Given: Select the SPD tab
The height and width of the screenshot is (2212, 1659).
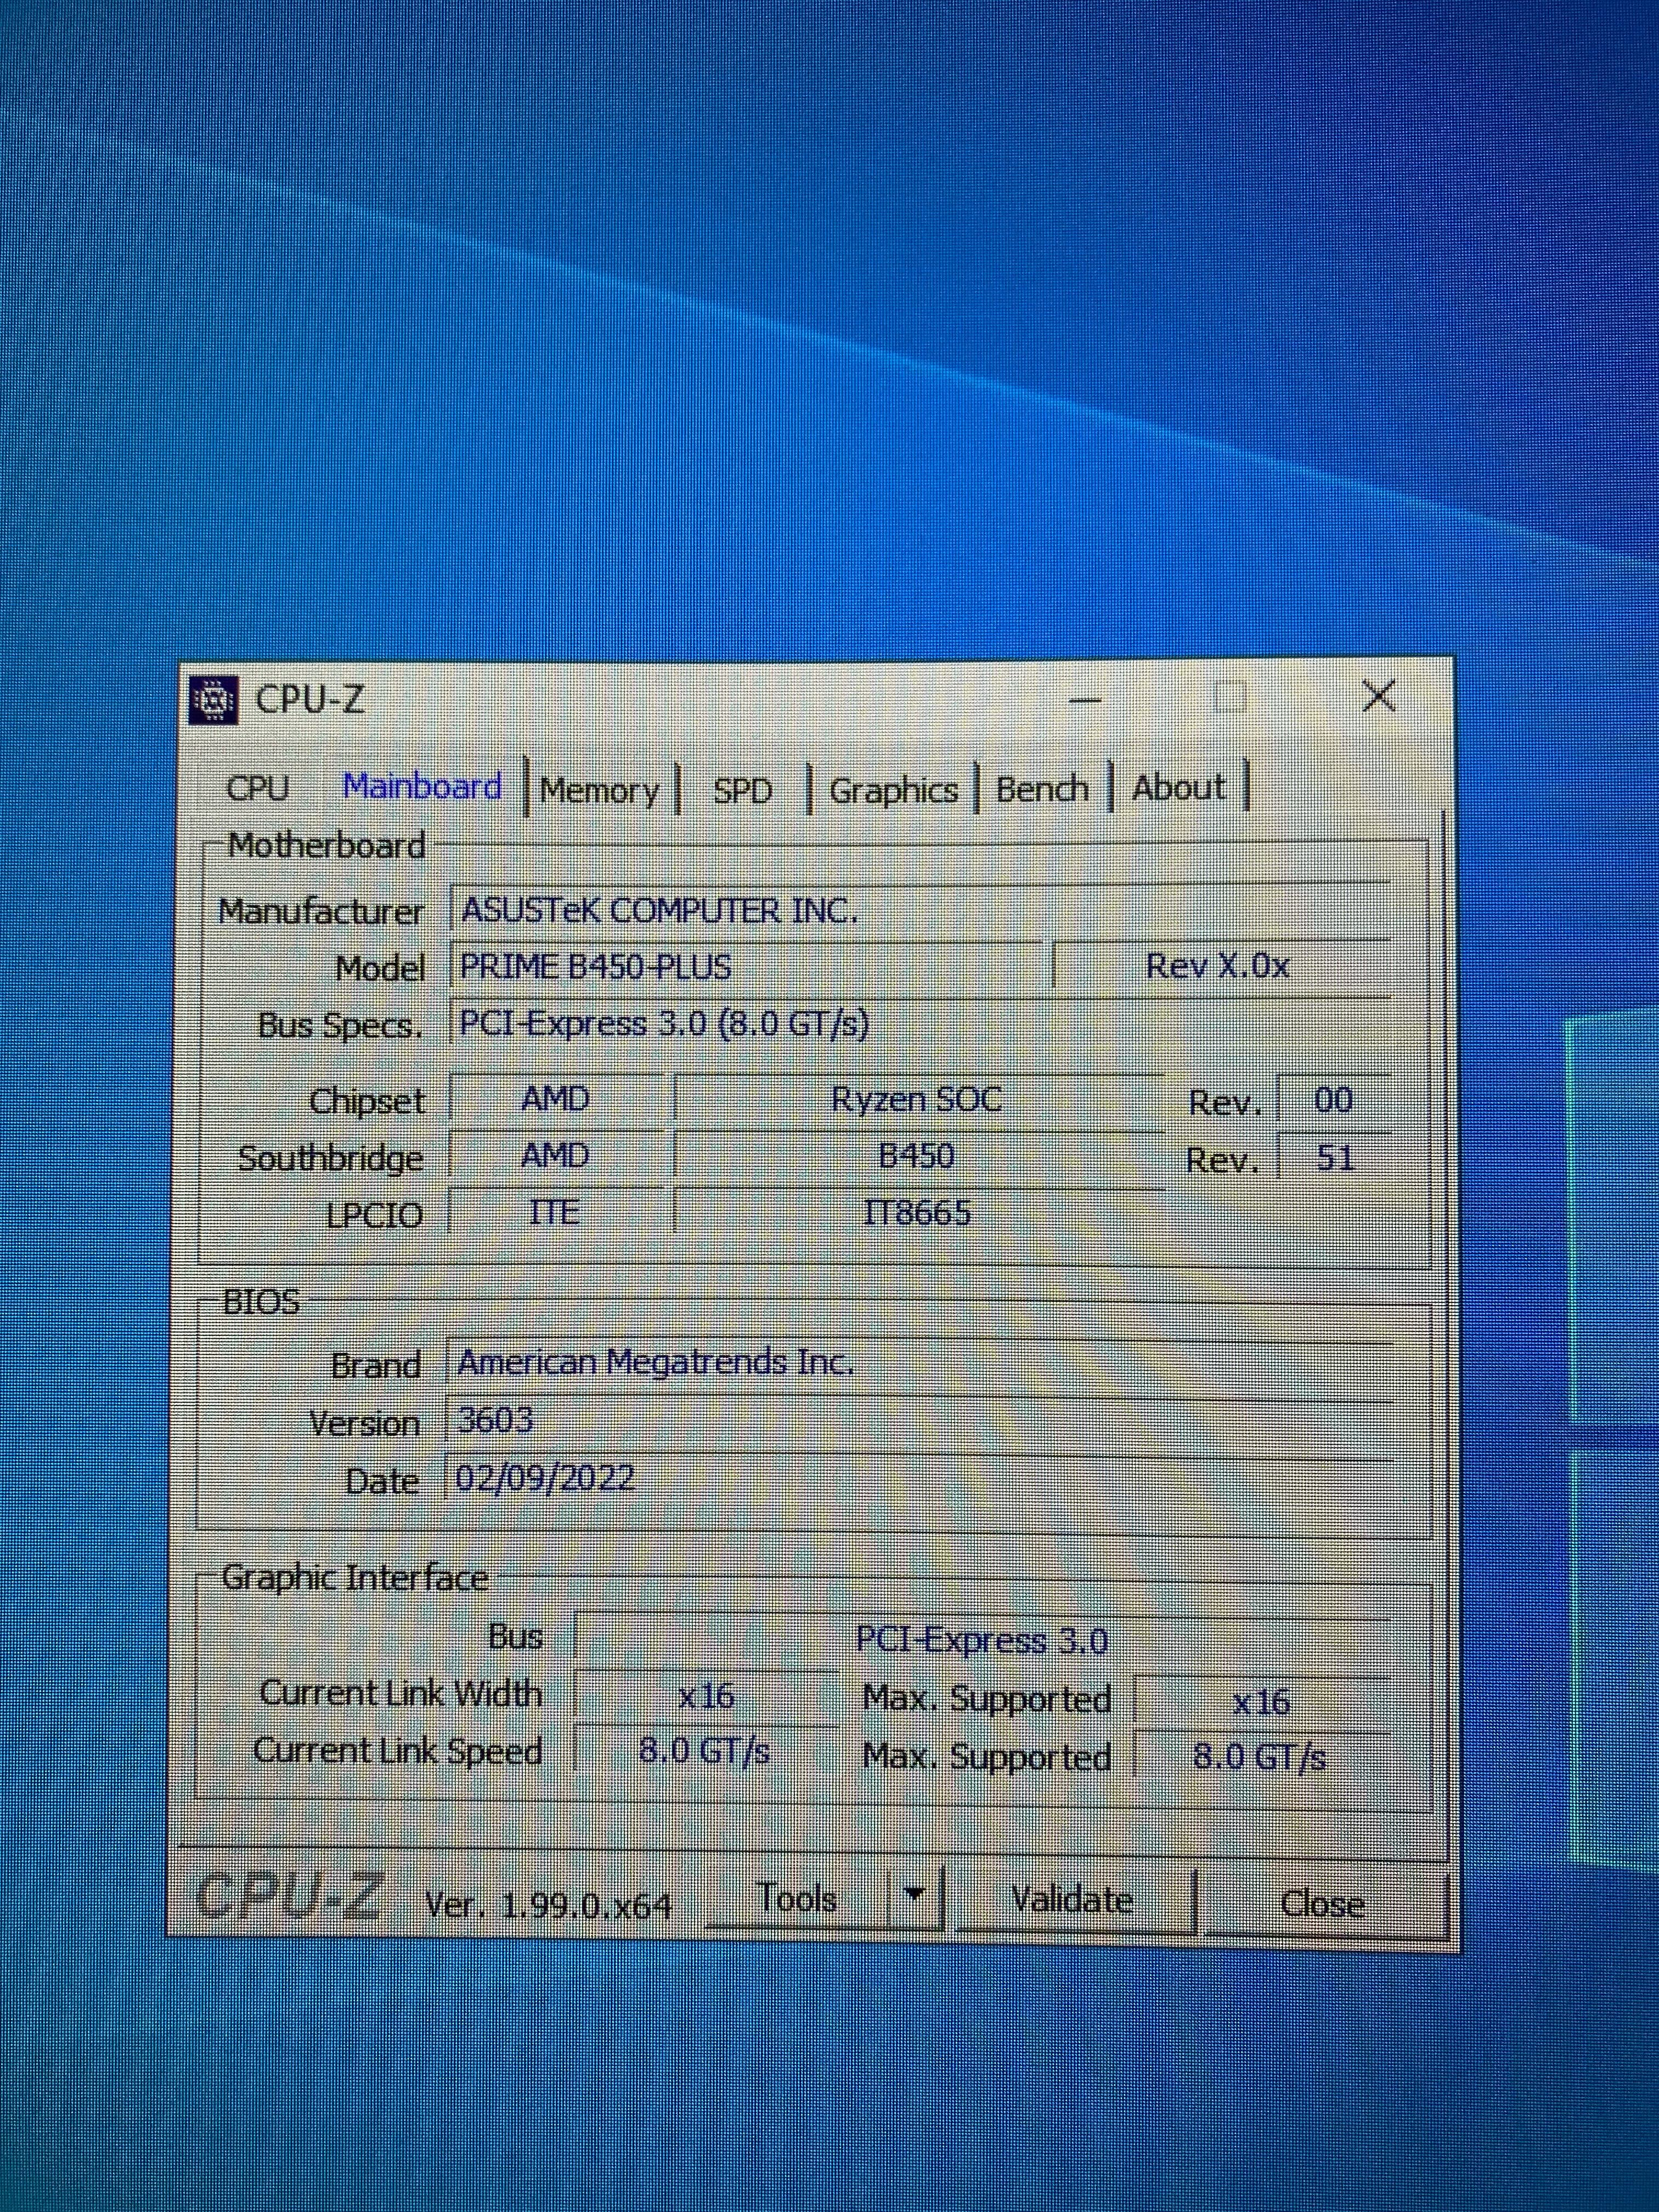Looking at the screenshot, I should [742, 791].
